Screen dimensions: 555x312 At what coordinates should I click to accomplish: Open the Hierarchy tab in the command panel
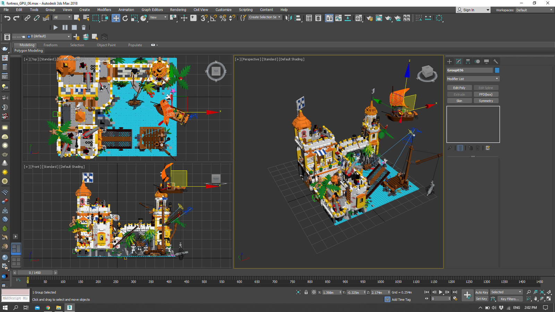click(468, 61)
